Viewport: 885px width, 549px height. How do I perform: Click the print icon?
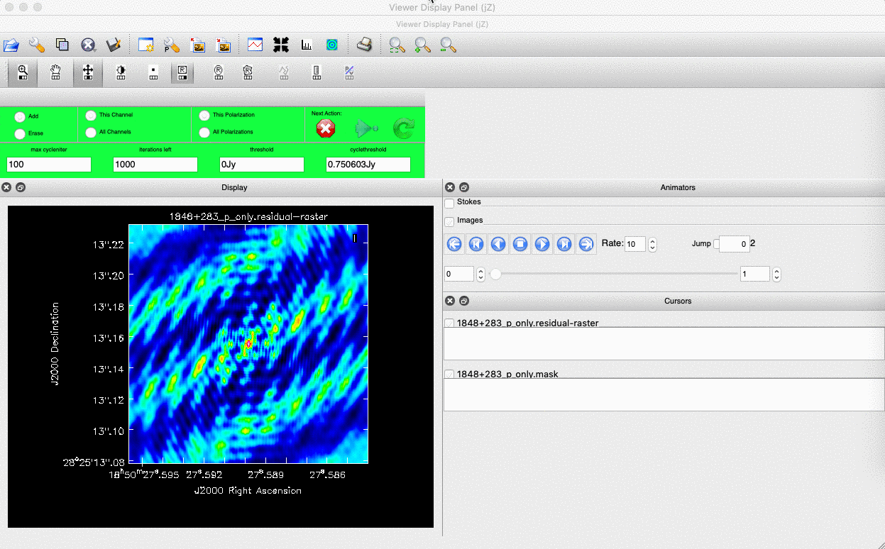tap(364, 45)
